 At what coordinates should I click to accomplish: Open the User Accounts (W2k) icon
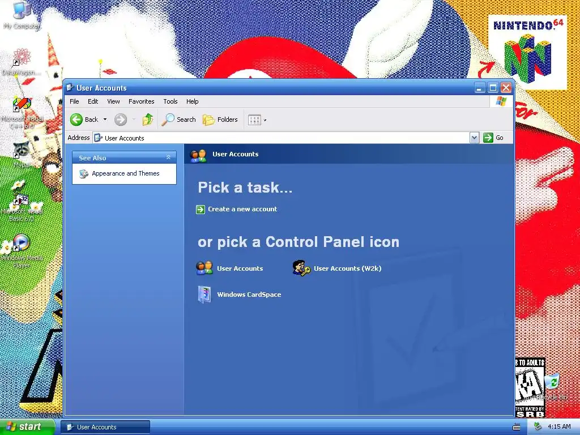(301, 268)
